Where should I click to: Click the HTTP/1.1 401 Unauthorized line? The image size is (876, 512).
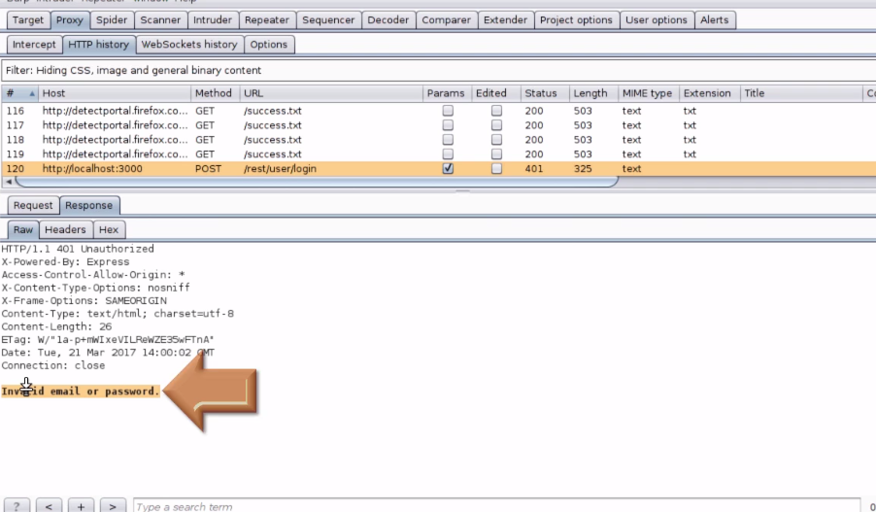point(78,249)
